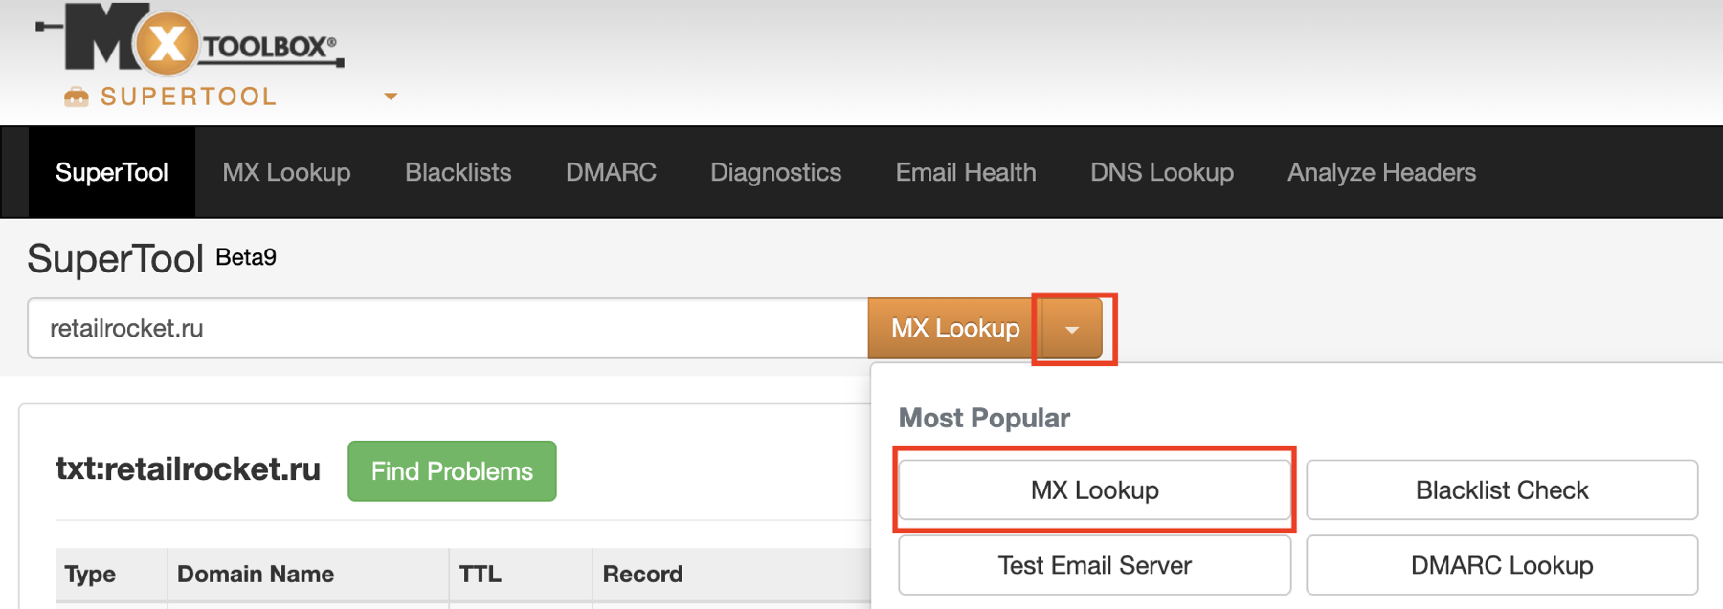
Task: Open the SuperTool tab
Action: click(x=112, y=172)
